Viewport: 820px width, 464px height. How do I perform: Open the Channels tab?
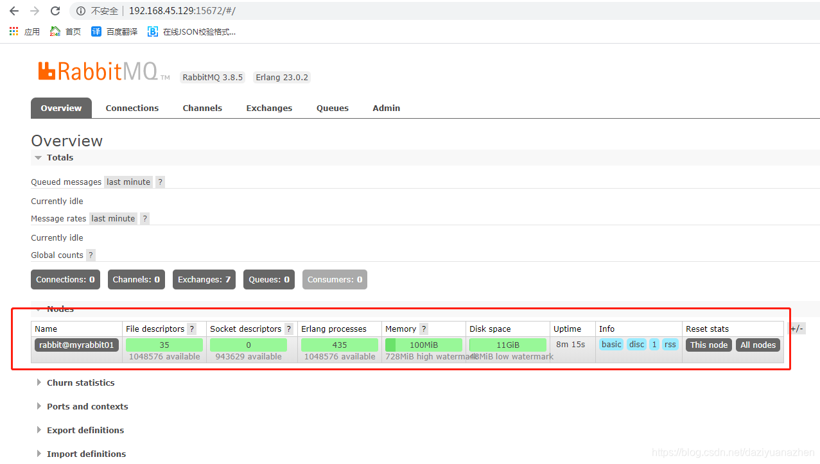pyautogui.click(x=202, y=108)
